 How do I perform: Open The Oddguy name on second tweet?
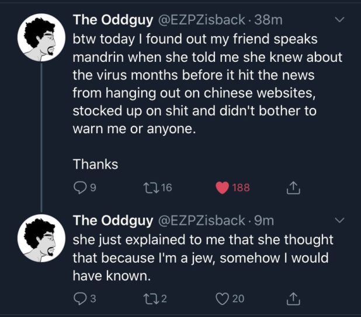(x=110, y=221)
